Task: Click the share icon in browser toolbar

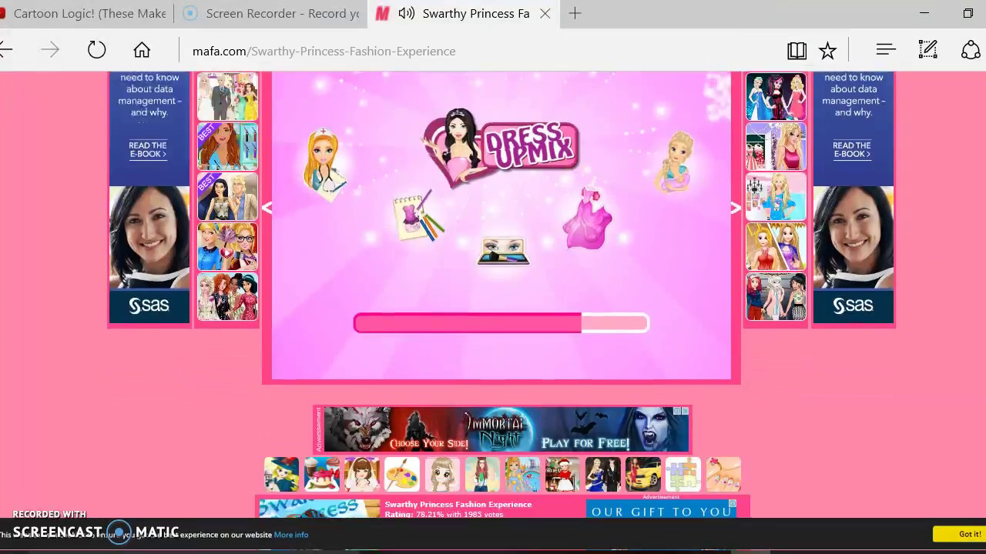Action: pos(971,50)
